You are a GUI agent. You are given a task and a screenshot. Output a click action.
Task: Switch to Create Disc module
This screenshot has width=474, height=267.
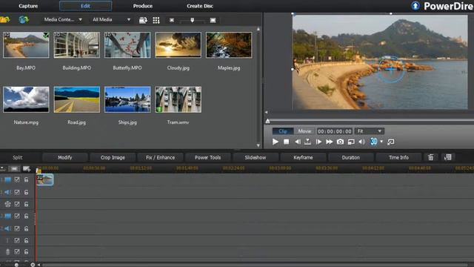200,6
